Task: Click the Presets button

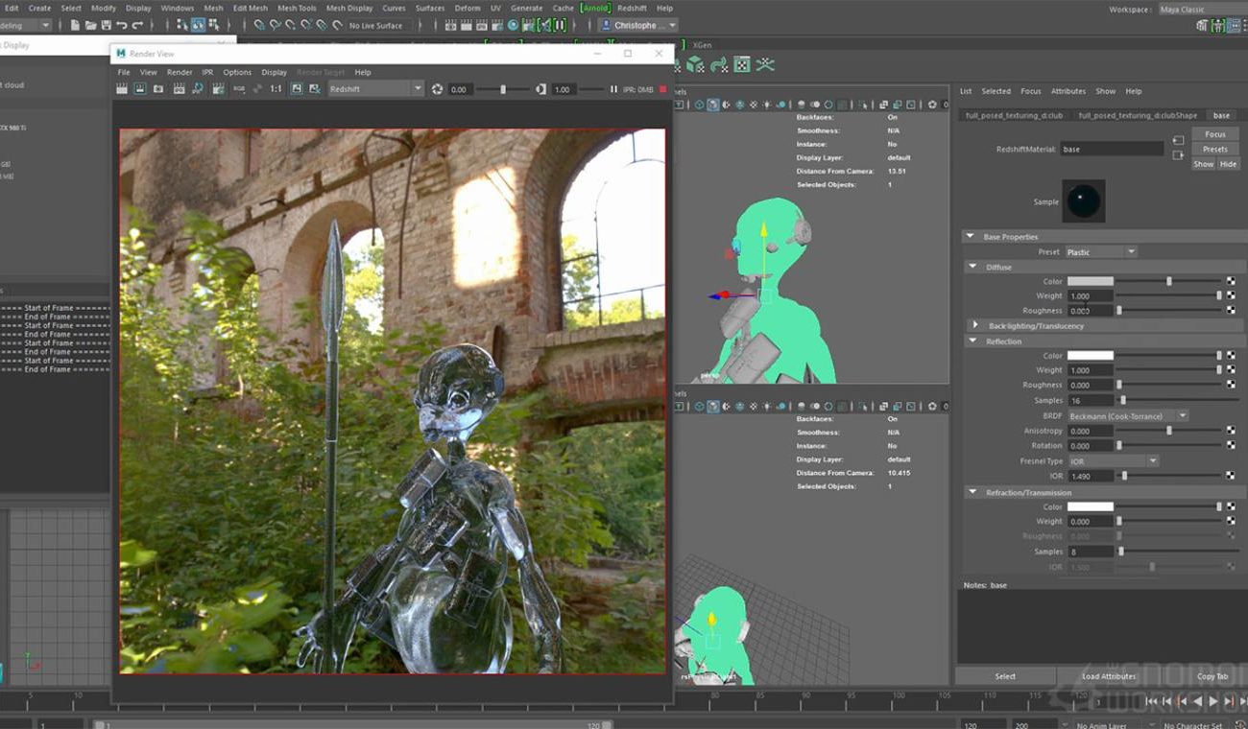Action: (1214, 150)
